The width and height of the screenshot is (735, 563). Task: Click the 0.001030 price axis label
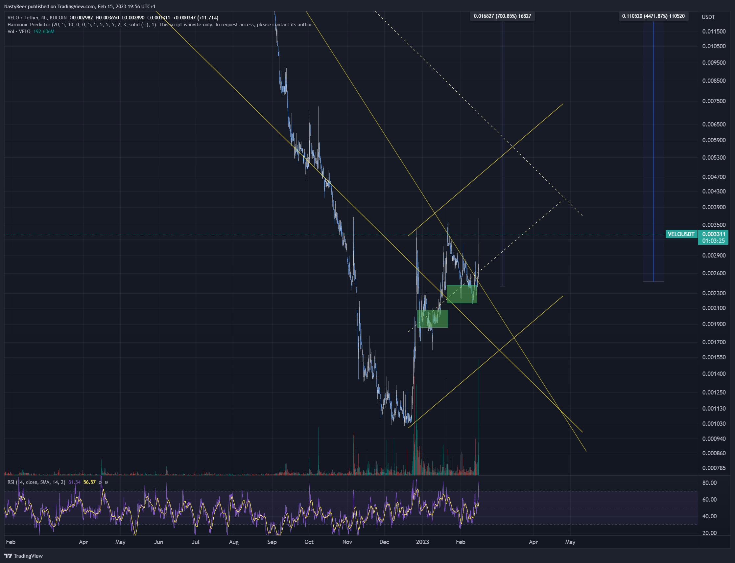[714, 424]
